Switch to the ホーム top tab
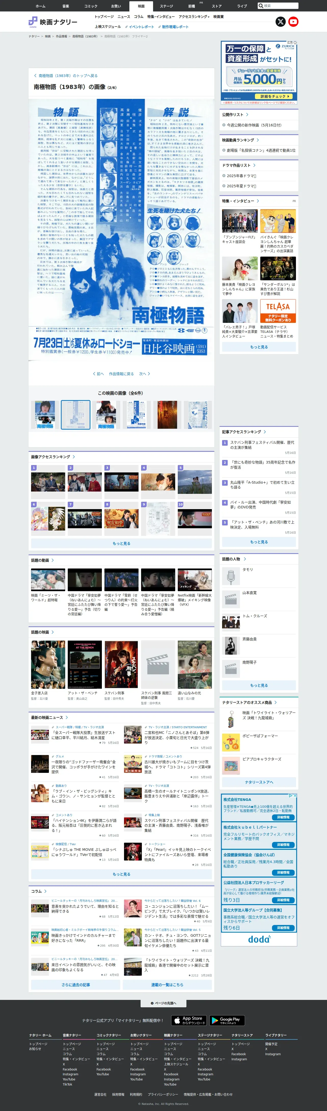 (x=40, y=6)
